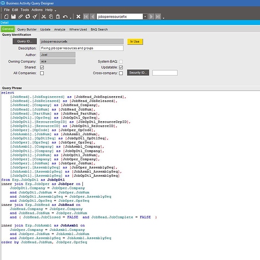260x260 pixels.
Task: Switch to the Query Builder tab
Action: pos(27,30)
